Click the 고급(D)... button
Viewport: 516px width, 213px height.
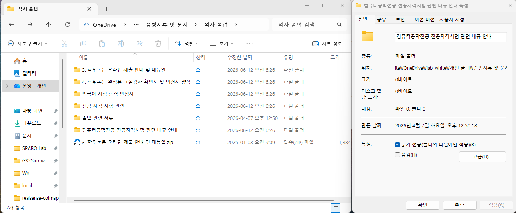pyautogui.click(x=482, y=157)
